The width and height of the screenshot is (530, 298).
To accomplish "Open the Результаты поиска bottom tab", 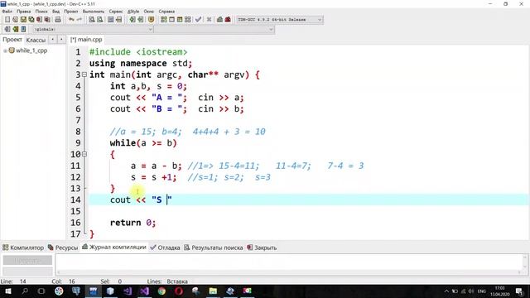I will [x=214, y=248].
